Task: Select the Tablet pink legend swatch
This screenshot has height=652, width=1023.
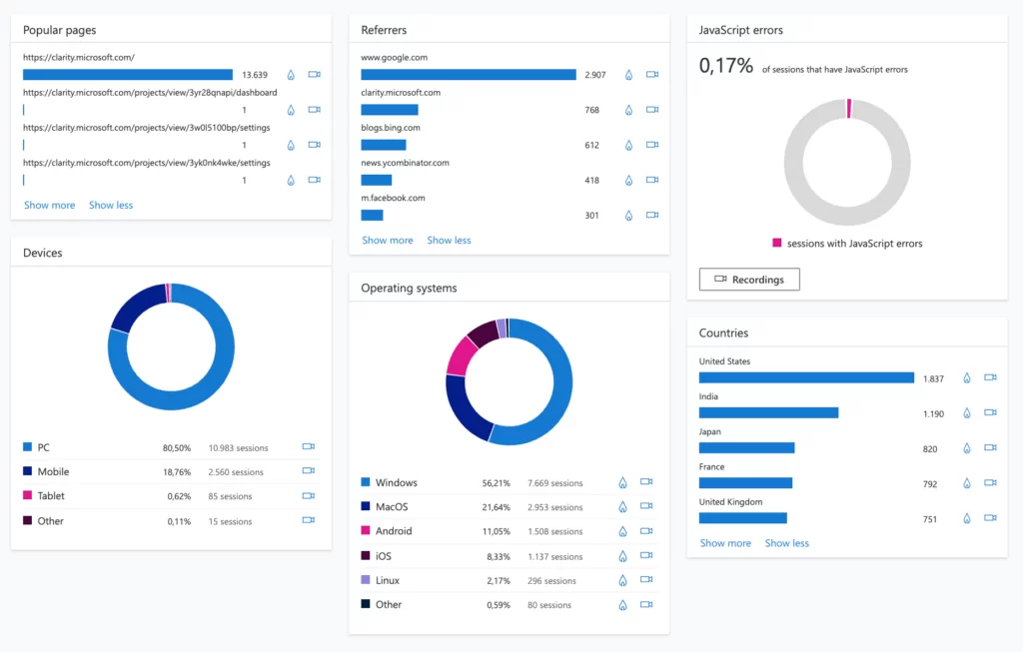Action: 28,496
